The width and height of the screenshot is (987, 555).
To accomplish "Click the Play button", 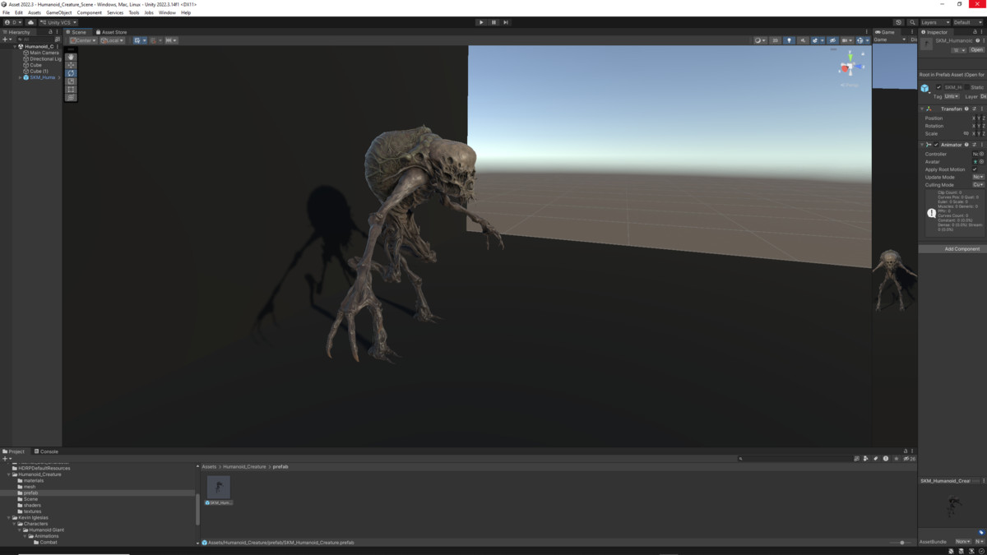I will click(x=481, y=22).
